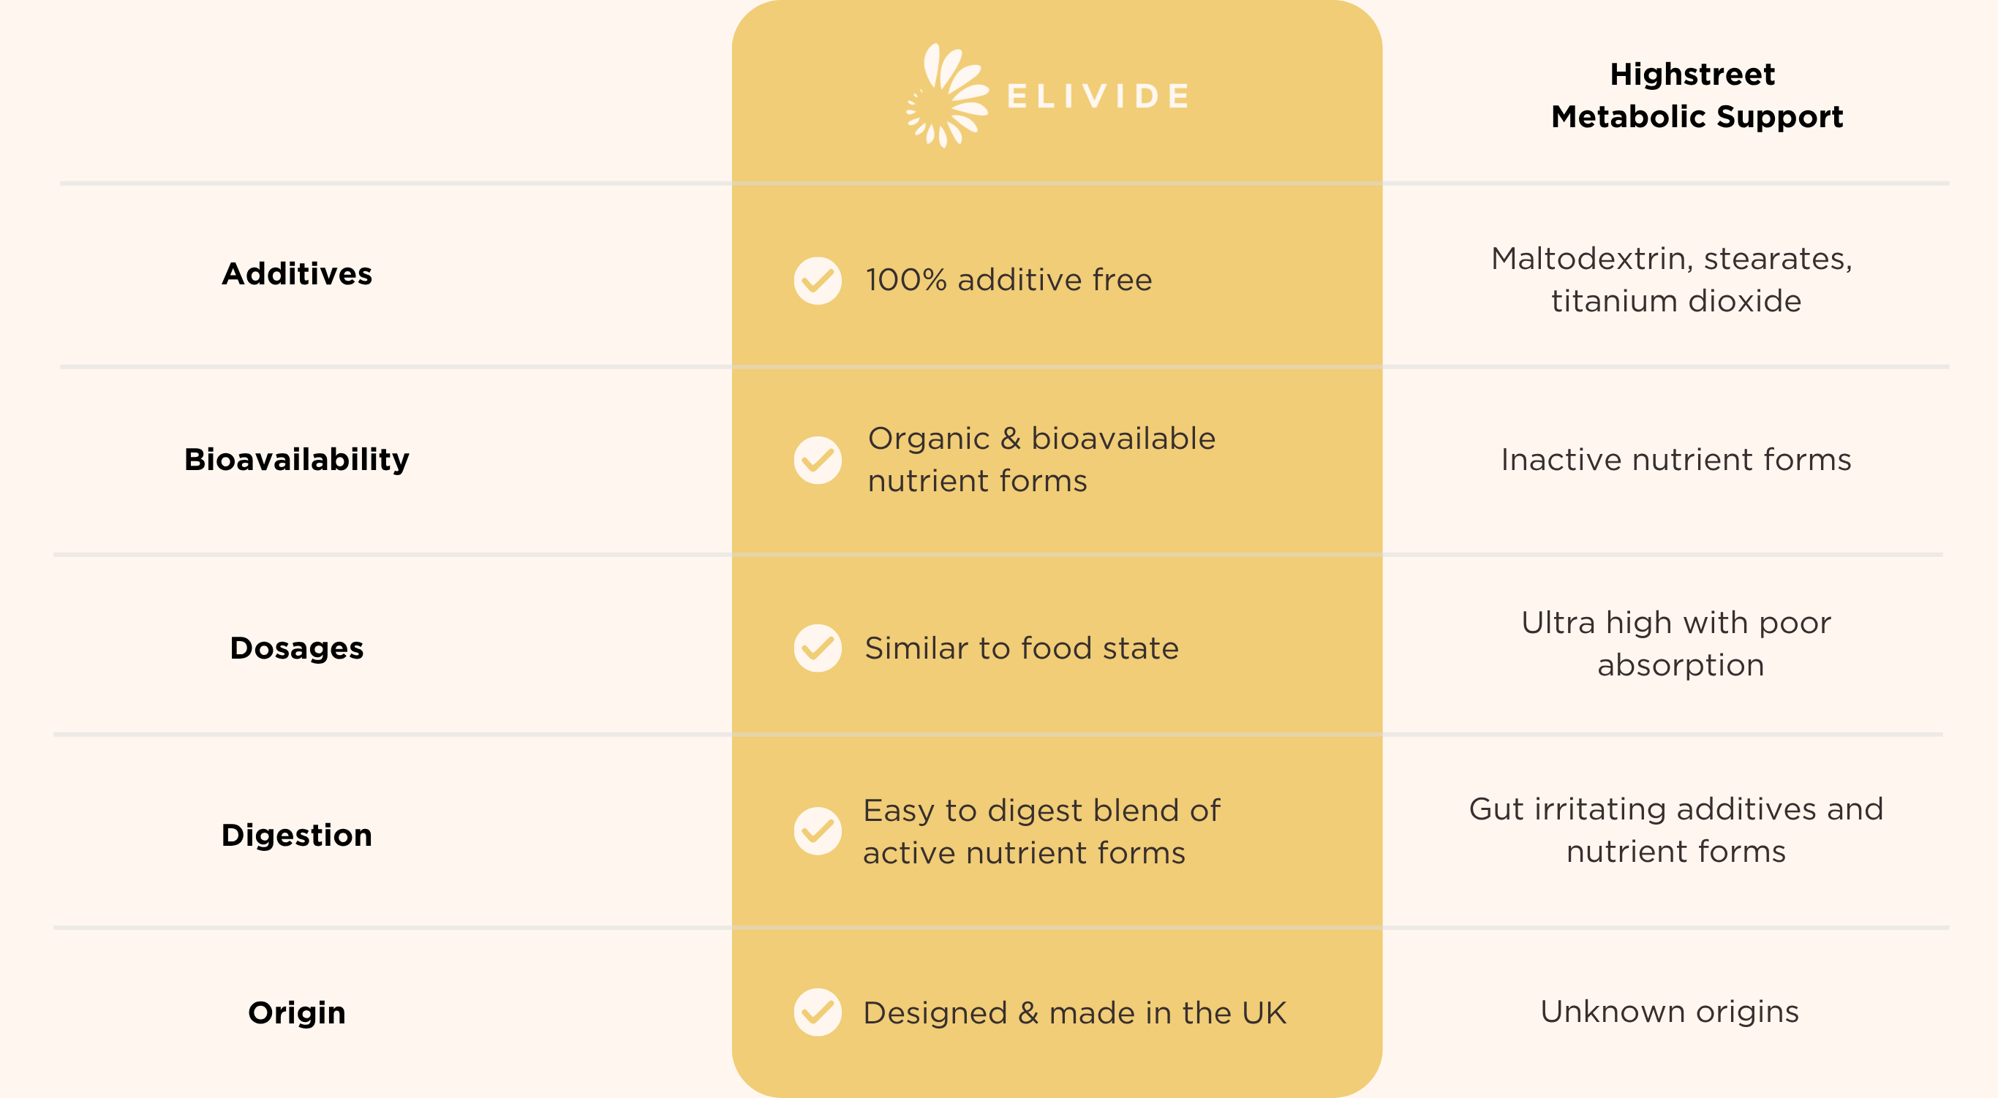Click the Unknown origins text
Image resolution: width=1998 pixels, height=1098 pixels.
[1670, 1011]
